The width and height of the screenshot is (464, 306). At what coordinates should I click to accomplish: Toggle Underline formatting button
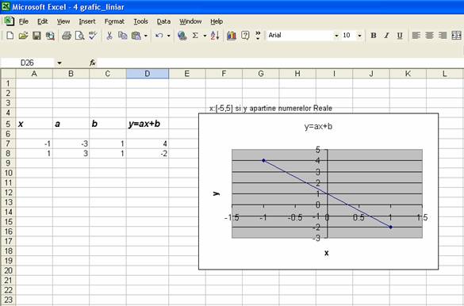[400, 36]
